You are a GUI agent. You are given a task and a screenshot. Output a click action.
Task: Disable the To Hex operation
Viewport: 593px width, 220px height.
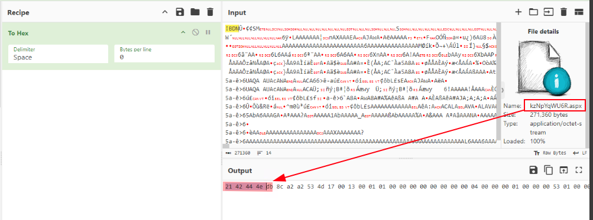tap(196, 32)
